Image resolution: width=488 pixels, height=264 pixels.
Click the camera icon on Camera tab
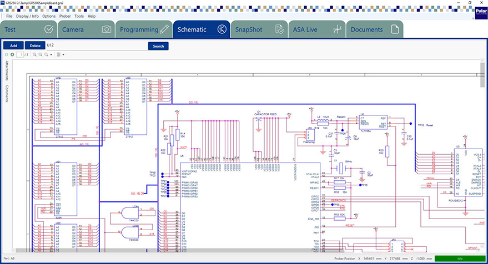(106, 29)
